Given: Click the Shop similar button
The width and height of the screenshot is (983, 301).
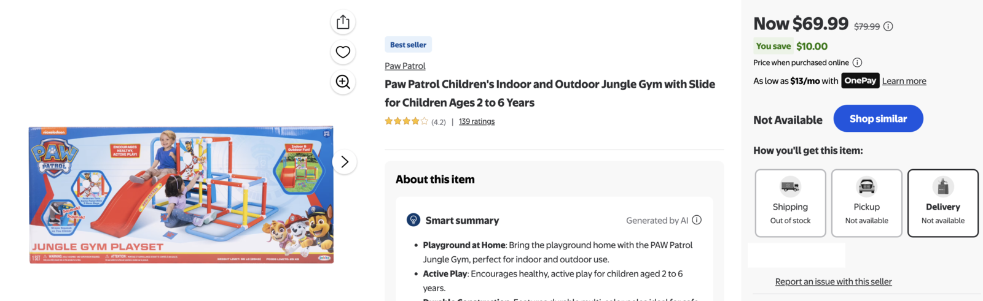Looking at the screenshot, I should point(878,118).
